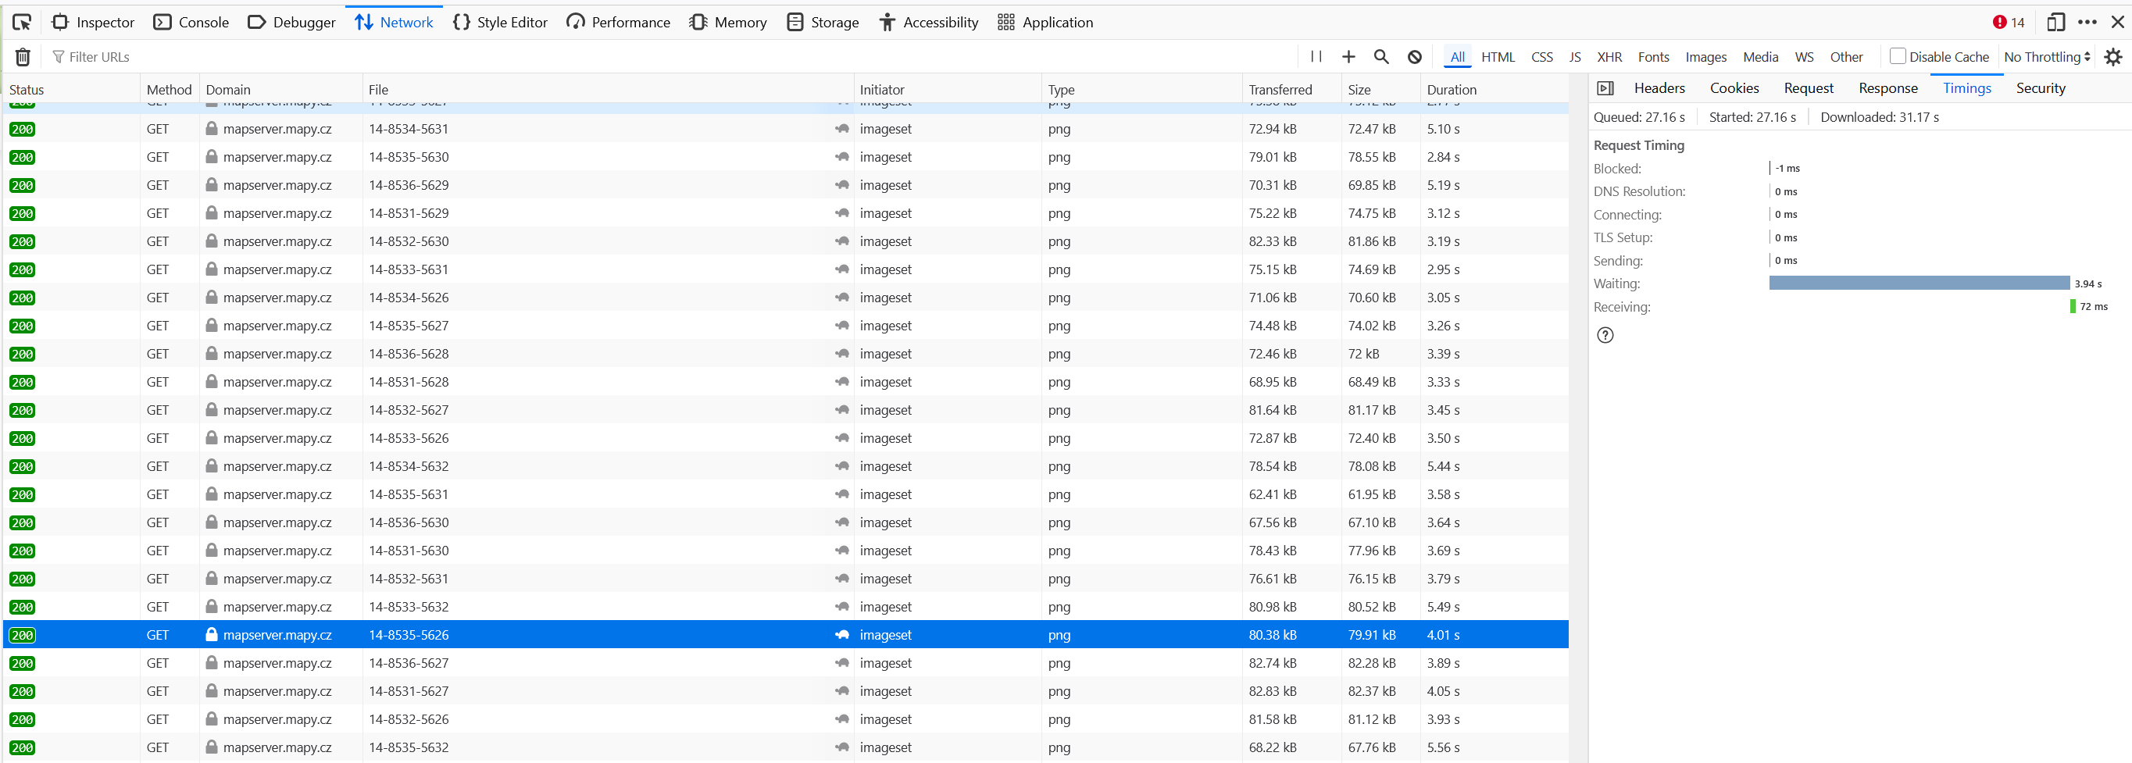Viewport: 2132px width, 763px height.
Task: Open timings help question mark icon
Action: click(1605, 335)
